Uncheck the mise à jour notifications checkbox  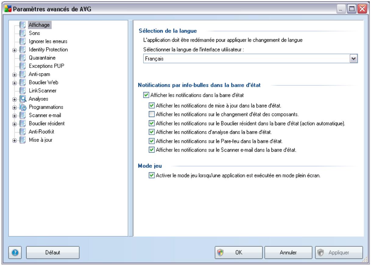click(x=152, y=106)
